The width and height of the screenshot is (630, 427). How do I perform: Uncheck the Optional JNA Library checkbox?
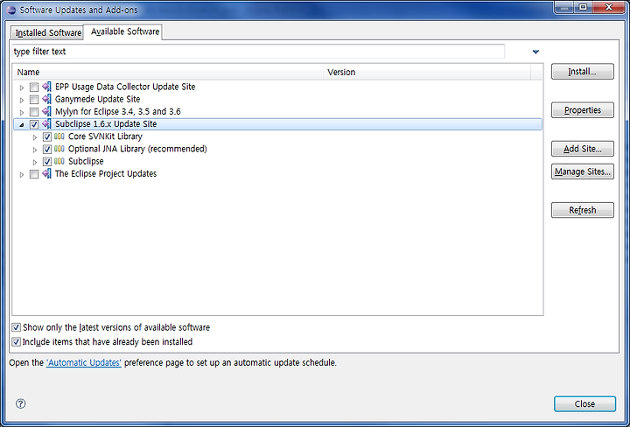tap(47, 149)
